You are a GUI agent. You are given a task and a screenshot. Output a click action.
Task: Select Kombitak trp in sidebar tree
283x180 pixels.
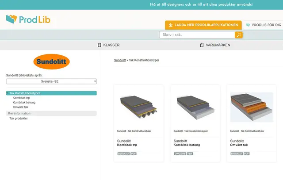pyautogui.click(x=21, y=98)
